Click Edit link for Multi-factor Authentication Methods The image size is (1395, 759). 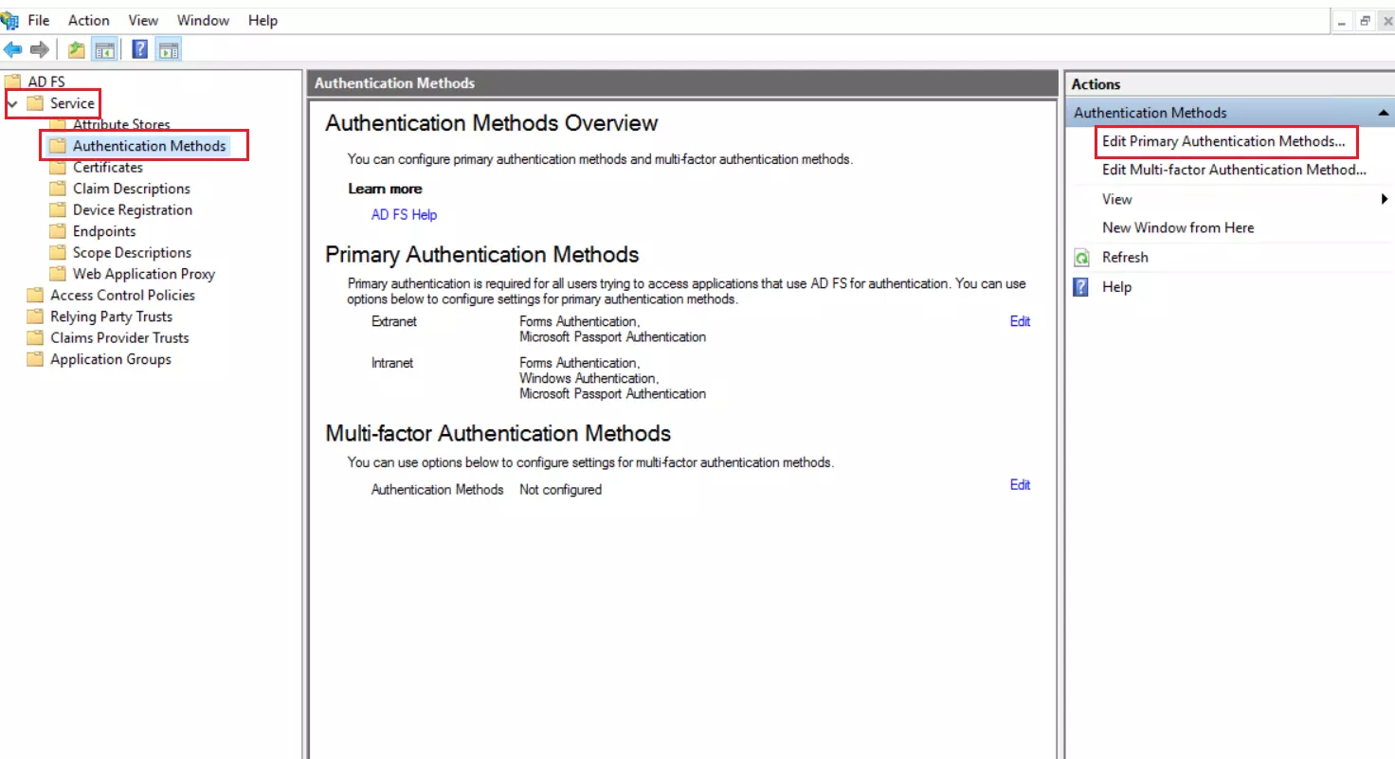[1020, 485]
